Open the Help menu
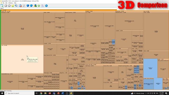Image resolution: width=169 pixels, height=95 pixels. (x=15, y=3)
